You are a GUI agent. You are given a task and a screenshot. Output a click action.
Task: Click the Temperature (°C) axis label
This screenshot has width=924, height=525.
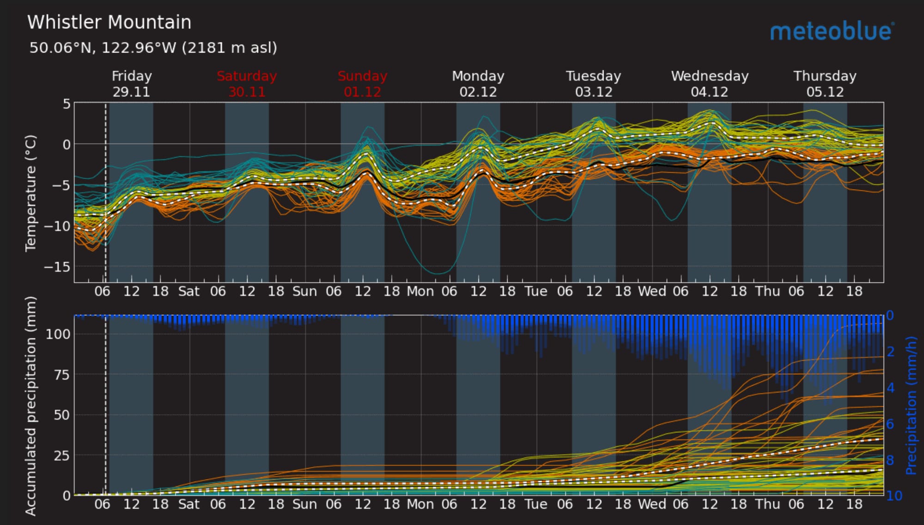point(30,193)
